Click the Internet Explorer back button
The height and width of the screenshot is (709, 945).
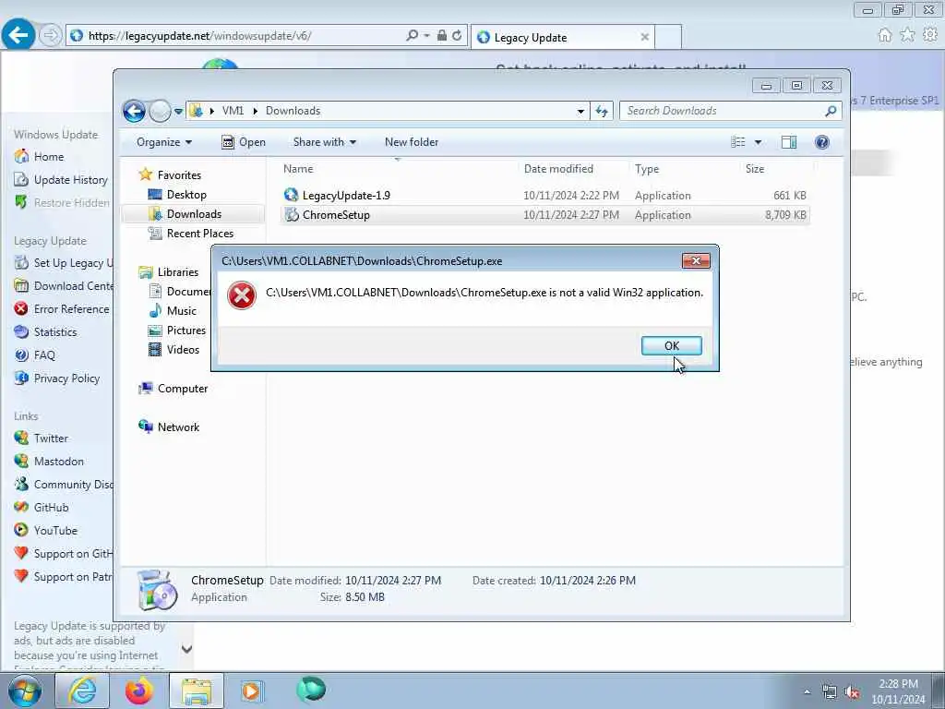(x=18, y=35)
